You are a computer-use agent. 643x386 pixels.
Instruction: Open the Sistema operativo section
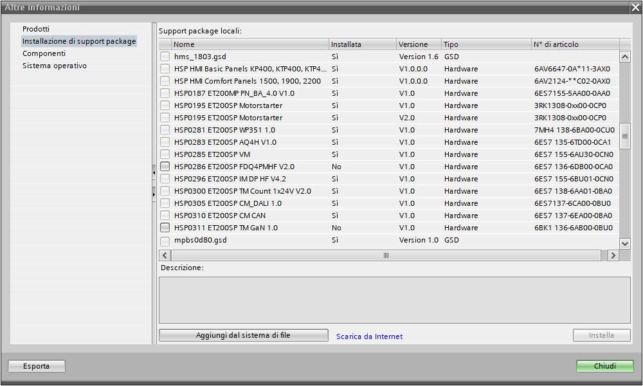(x=55, y=66)
